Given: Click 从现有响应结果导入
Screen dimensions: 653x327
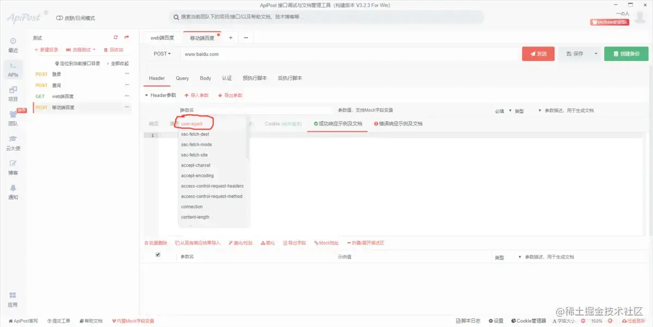Looking at the screenshot, I should pos(198,243).
